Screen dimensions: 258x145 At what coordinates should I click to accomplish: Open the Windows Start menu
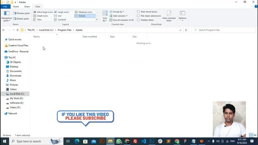point(4,141)
